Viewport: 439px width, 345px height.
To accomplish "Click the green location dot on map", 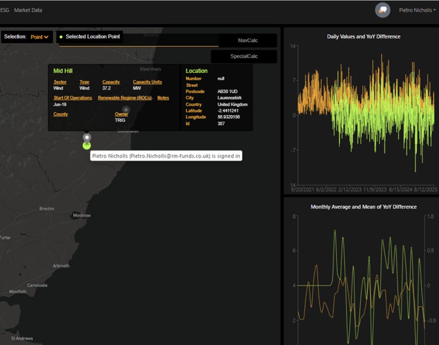I will point(87,146).
